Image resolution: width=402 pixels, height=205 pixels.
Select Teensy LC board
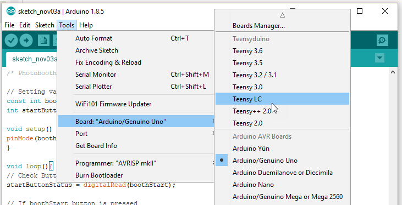point(282,99)
